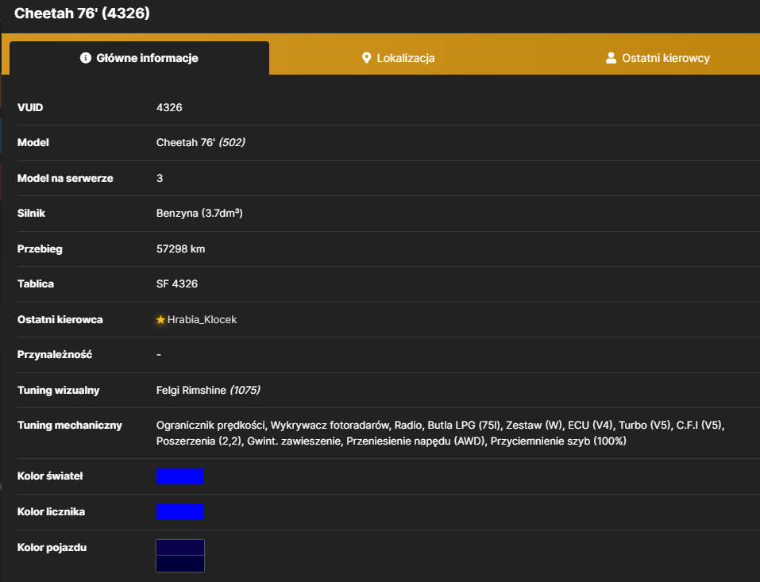Click the Model na serwerze label
This screenshot has height=582, width=760.
pyautogui.click(x=65, y=179)
